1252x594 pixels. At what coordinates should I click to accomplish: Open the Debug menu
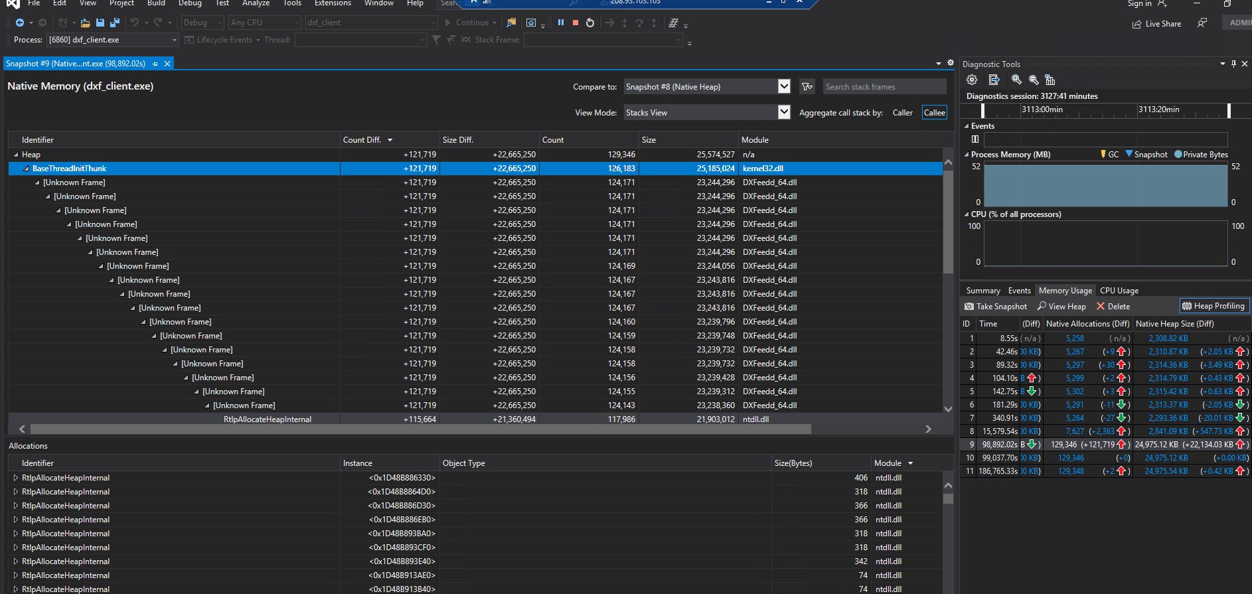(190, 3)
